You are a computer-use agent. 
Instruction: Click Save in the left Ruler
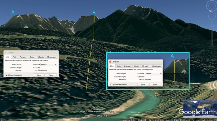click(x=39, y=75)
